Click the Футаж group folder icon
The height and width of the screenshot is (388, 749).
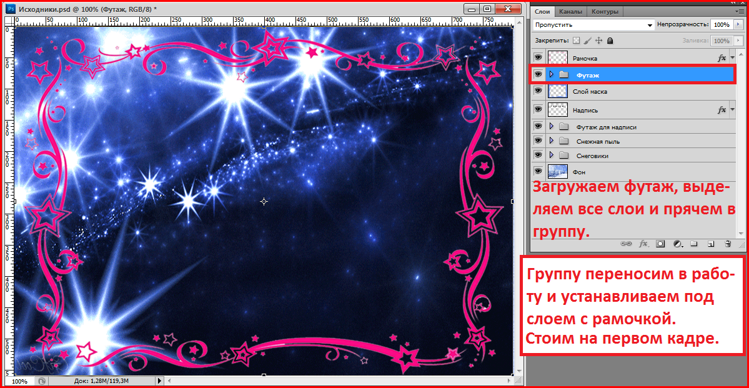point(563,74)
